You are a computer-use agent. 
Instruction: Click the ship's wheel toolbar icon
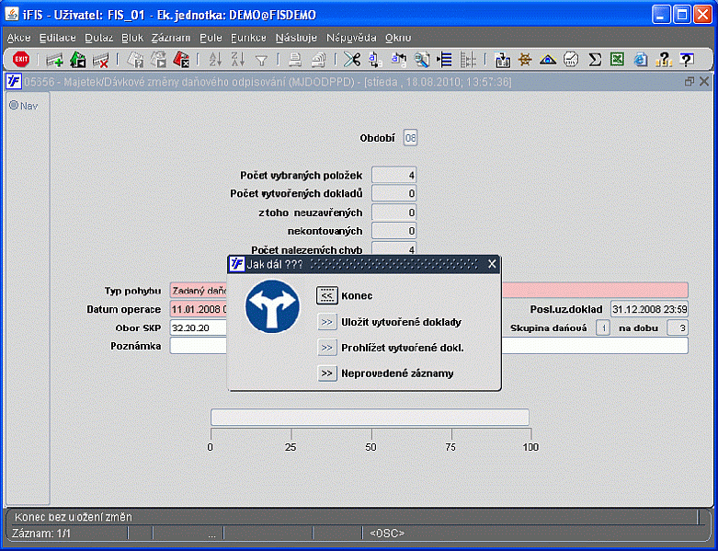click(526, 60)
